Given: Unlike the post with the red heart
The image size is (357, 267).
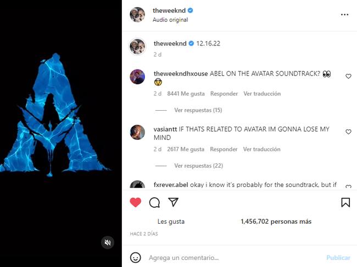Looking at the screenshot, I should pos(136,202).
